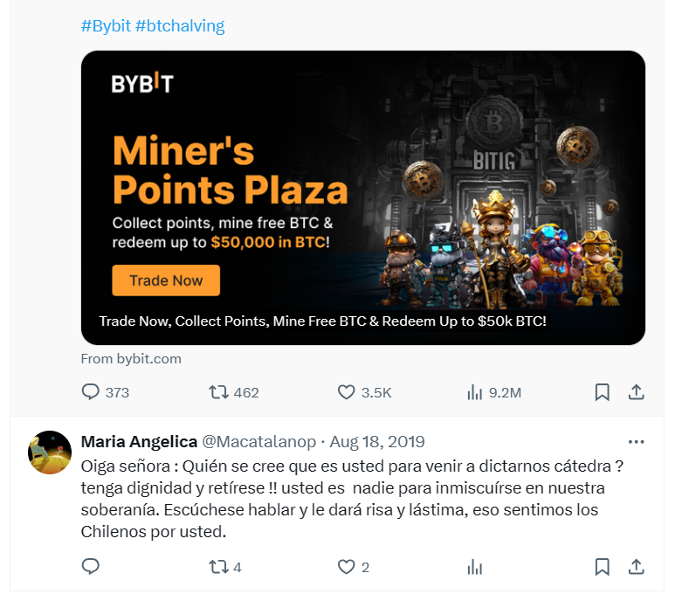This screenshot has width=689, height=594.
Task: Reply to Maria Angelica's tweet
Action: (x=91, y=566)
